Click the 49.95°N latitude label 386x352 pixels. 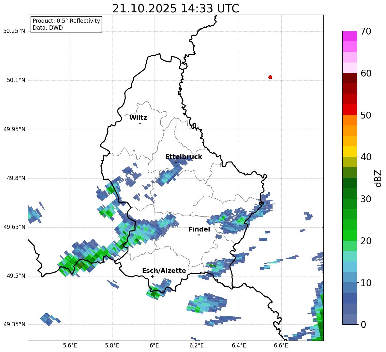point(14,129)
